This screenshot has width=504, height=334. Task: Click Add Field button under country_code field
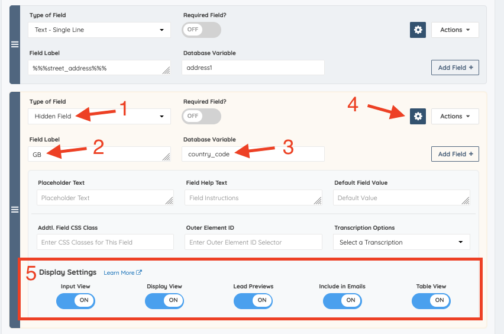pyautogui.click(x=455, y=154)
